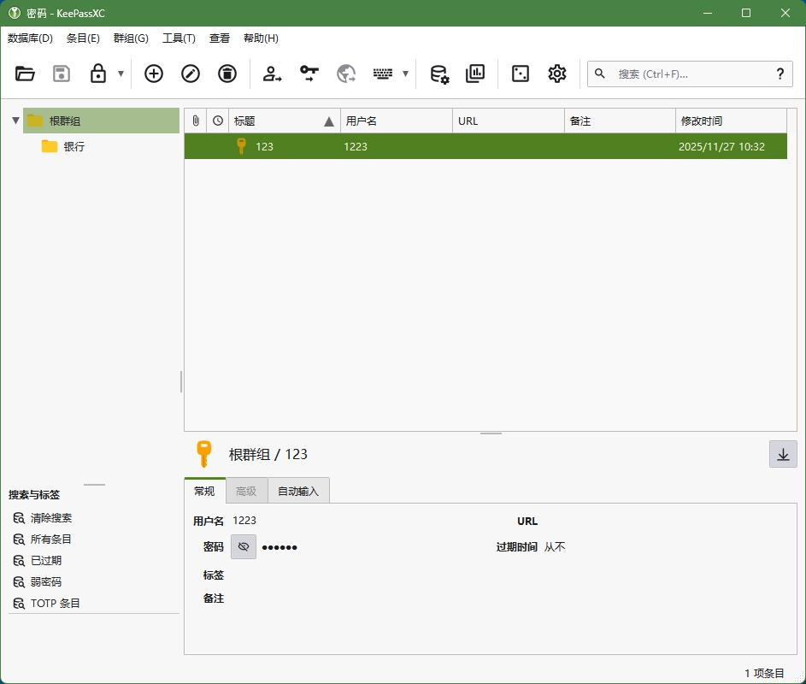The height and width of the screenshot is (684, 806).
Task: Click the open database folder icon
Action: pos(26,74)
